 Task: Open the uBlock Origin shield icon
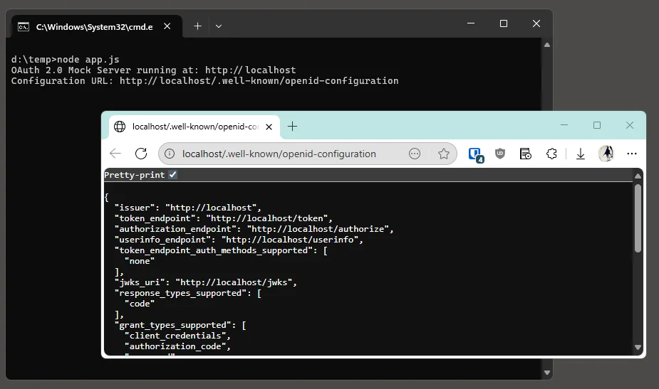[x=500, y=154]
